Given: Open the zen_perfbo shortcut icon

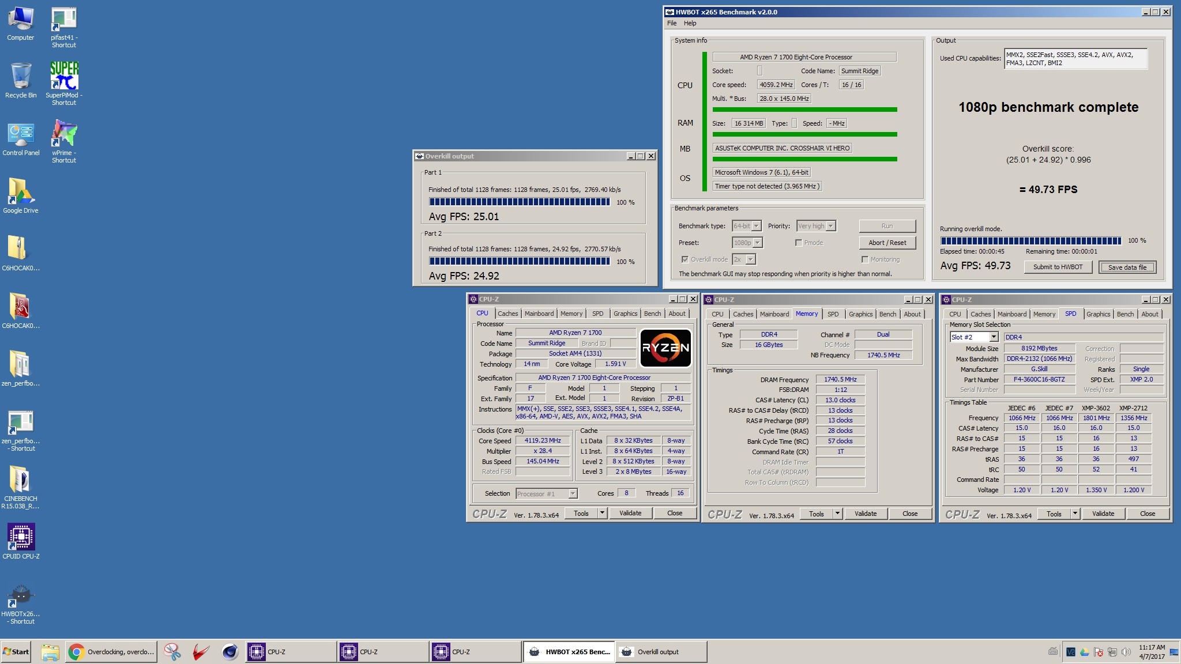Looking at the screenshot, I should (x=21, y=431).
